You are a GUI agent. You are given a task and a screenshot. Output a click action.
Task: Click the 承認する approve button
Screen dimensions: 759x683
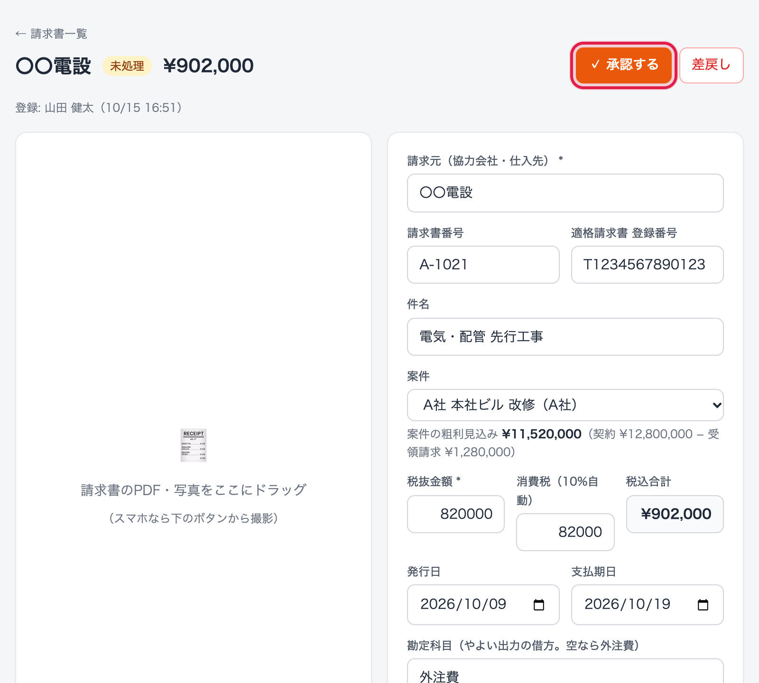(624, 65)
